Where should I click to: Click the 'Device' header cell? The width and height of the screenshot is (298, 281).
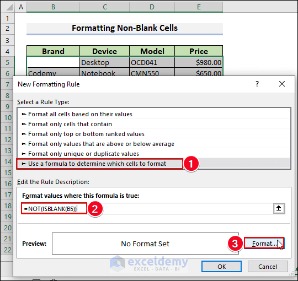[104, 51]
